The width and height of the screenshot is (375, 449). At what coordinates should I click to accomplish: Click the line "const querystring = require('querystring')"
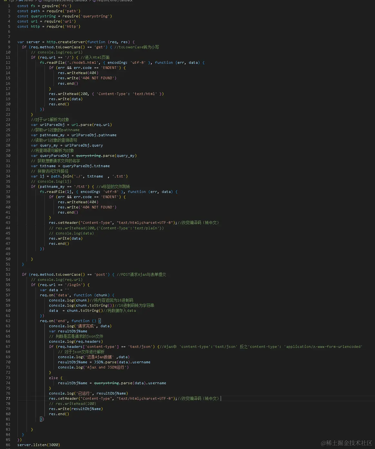click(x=65, y=16)
